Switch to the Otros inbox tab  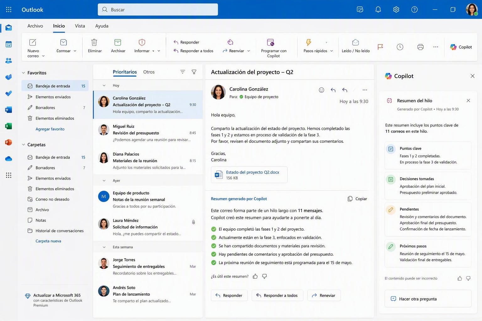149,72
